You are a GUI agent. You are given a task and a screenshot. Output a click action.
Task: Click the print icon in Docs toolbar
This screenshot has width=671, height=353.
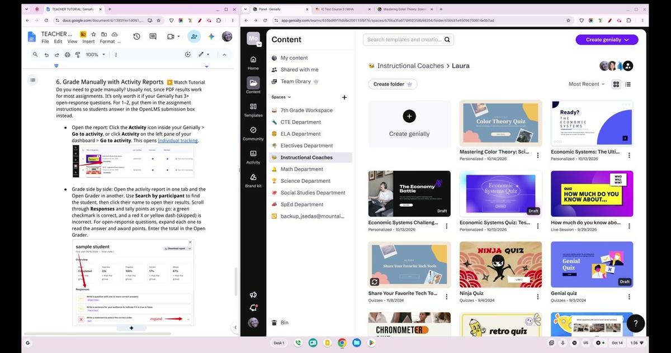[68, 55]
